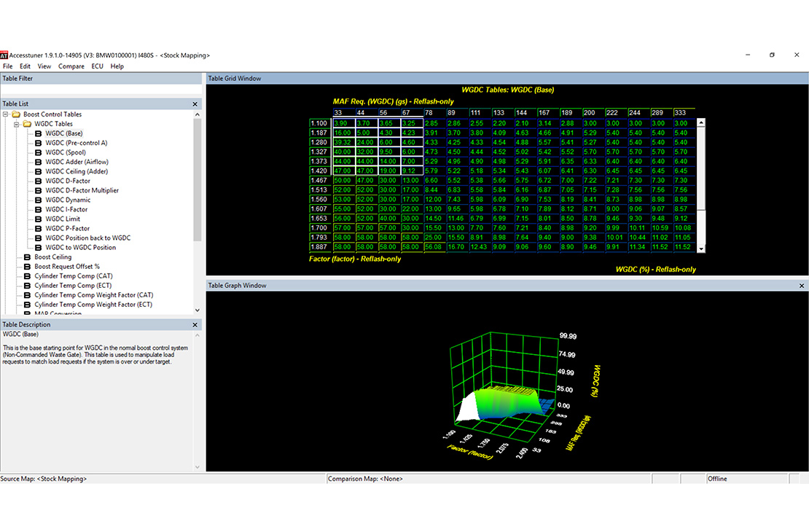Close the Table Description panel
This screenshot has width=809, height=532.
click(x=195, y=325)
